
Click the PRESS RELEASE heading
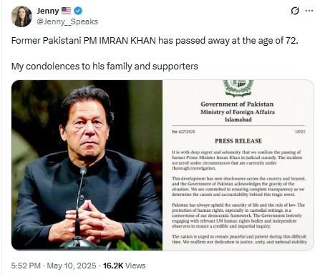[238, 141]
